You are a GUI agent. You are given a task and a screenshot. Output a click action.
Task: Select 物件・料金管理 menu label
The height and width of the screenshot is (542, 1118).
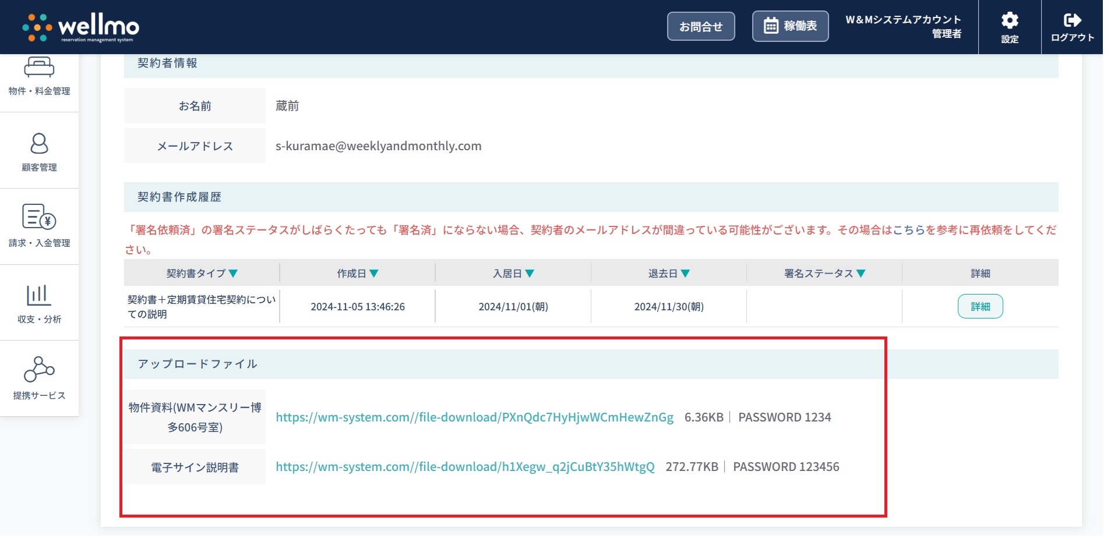[39, 91]
